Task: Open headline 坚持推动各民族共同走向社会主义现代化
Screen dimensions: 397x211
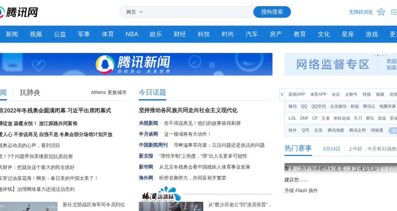Action: pos(188,110)
